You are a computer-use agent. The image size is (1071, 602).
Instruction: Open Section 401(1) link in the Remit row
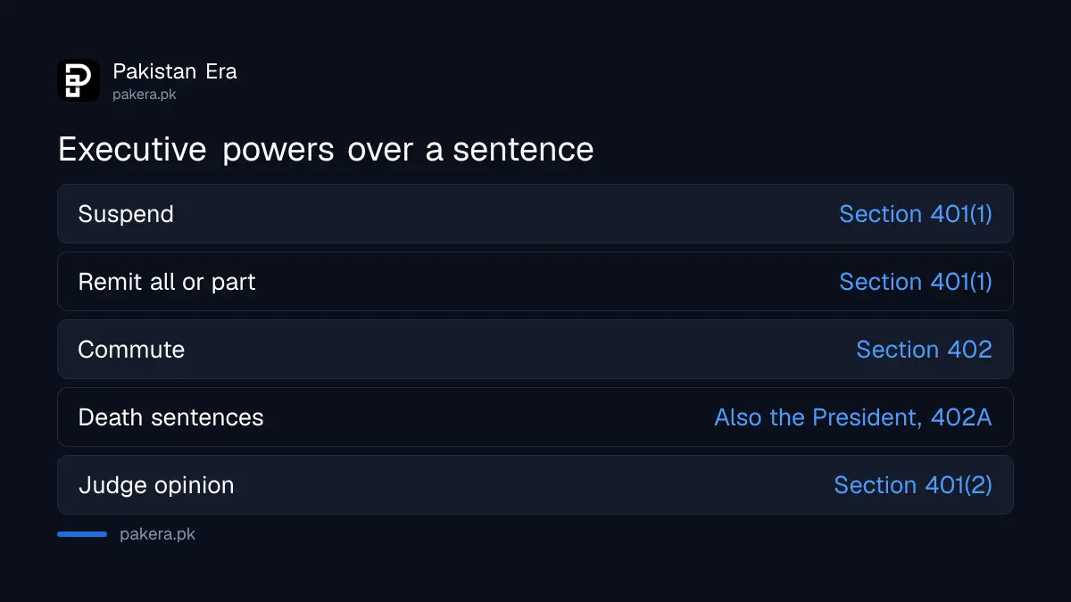(x=916, y=282)
